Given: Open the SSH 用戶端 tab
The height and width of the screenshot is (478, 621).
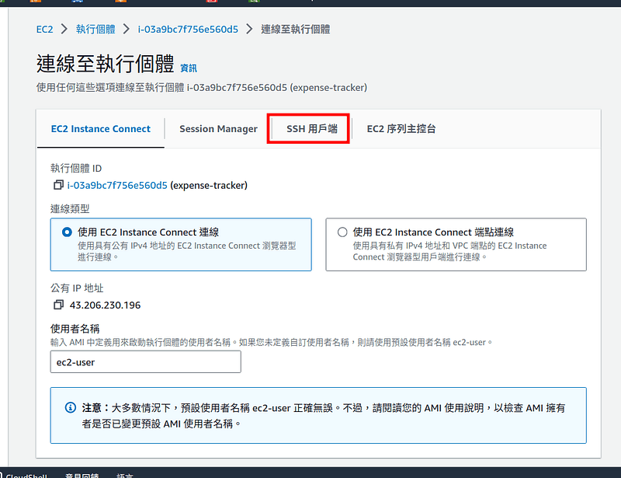Looking at the screenshot, I should coord(312,129).
